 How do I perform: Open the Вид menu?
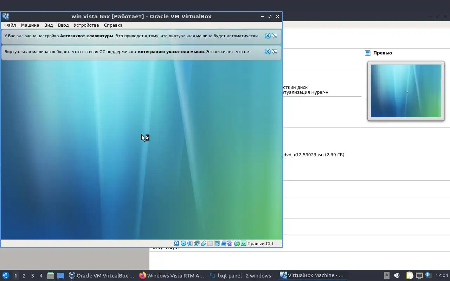point(49,25)
